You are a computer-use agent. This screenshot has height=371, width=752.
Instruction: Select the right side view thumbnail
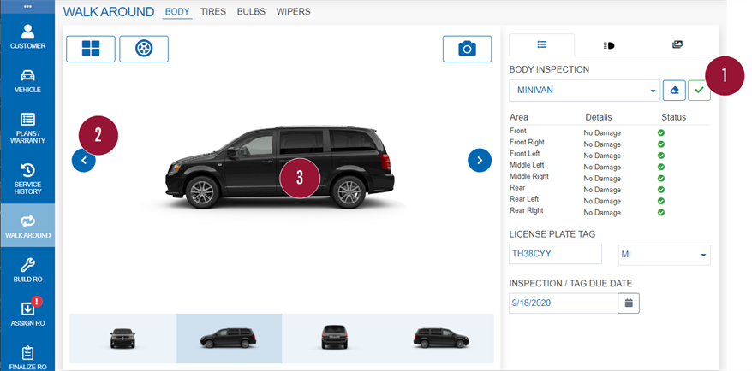441,339
